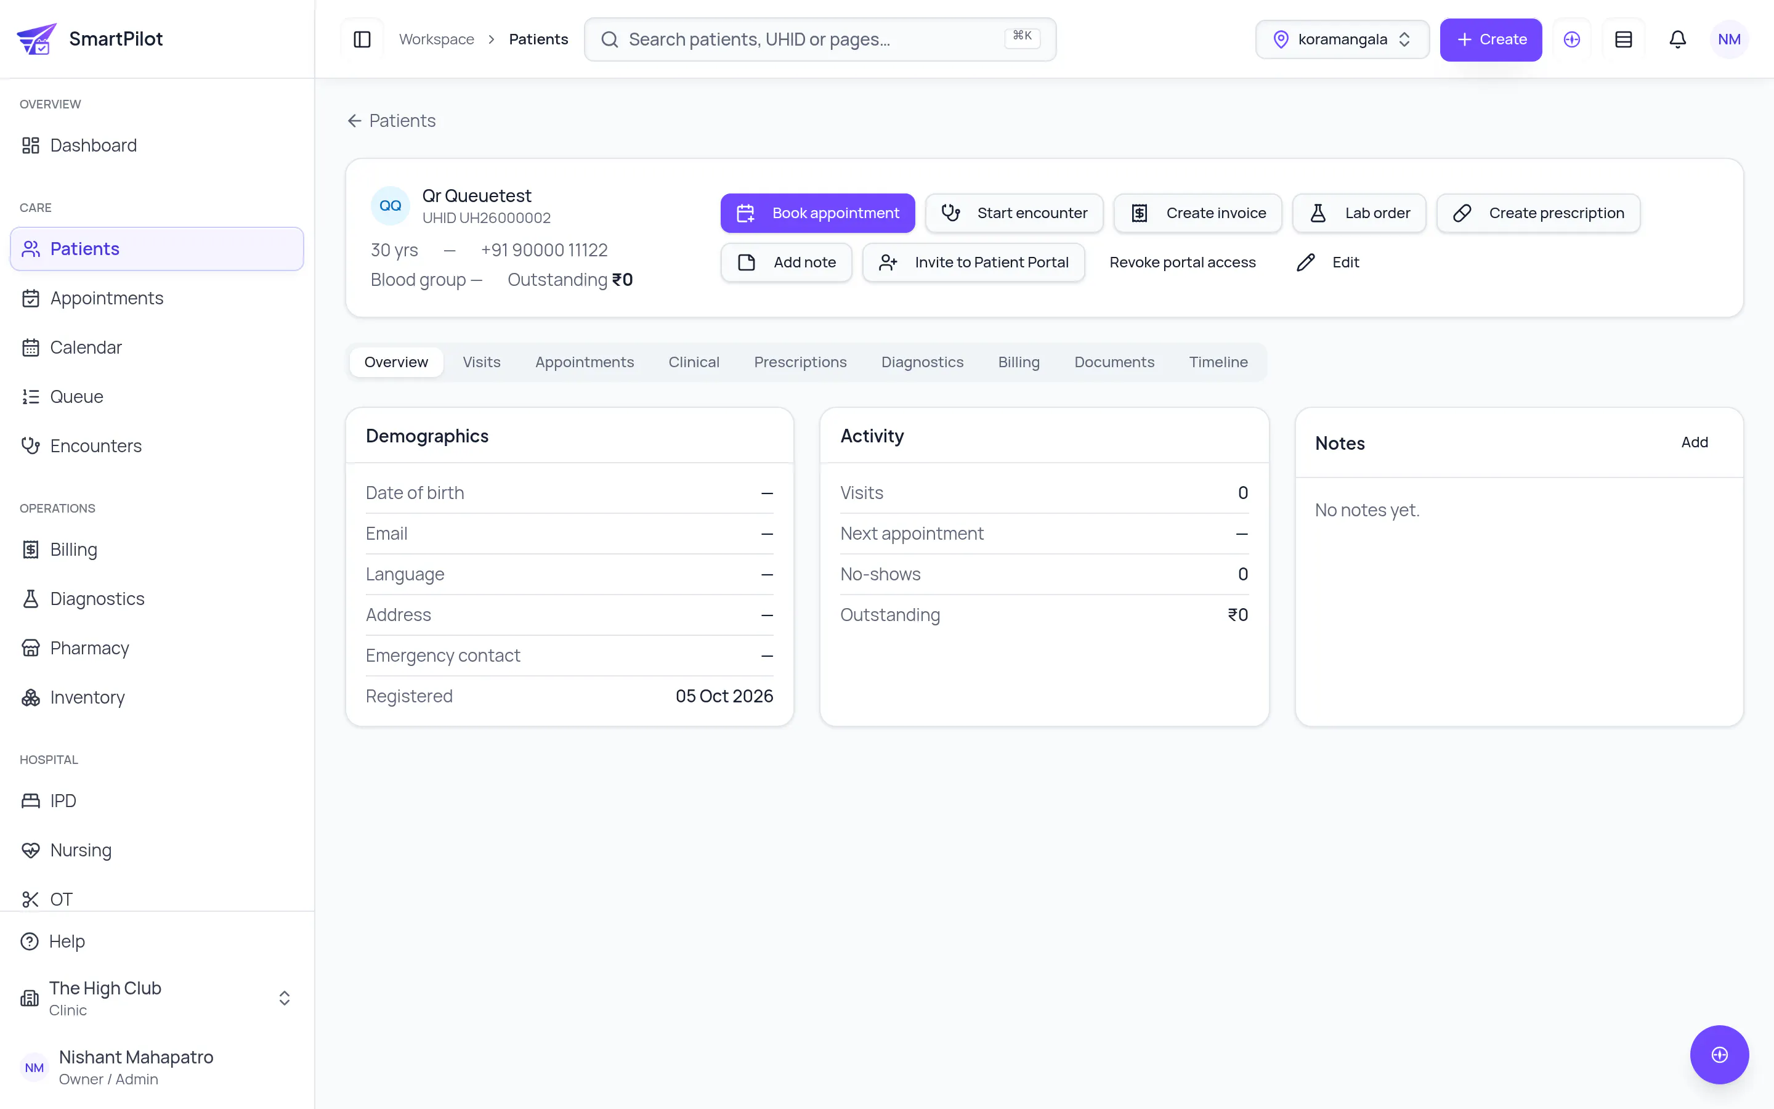Image resolution: width=1774 pixels, height=1109 pixels.
Task: Open the Timeline tab
Action: point(1218,362)
